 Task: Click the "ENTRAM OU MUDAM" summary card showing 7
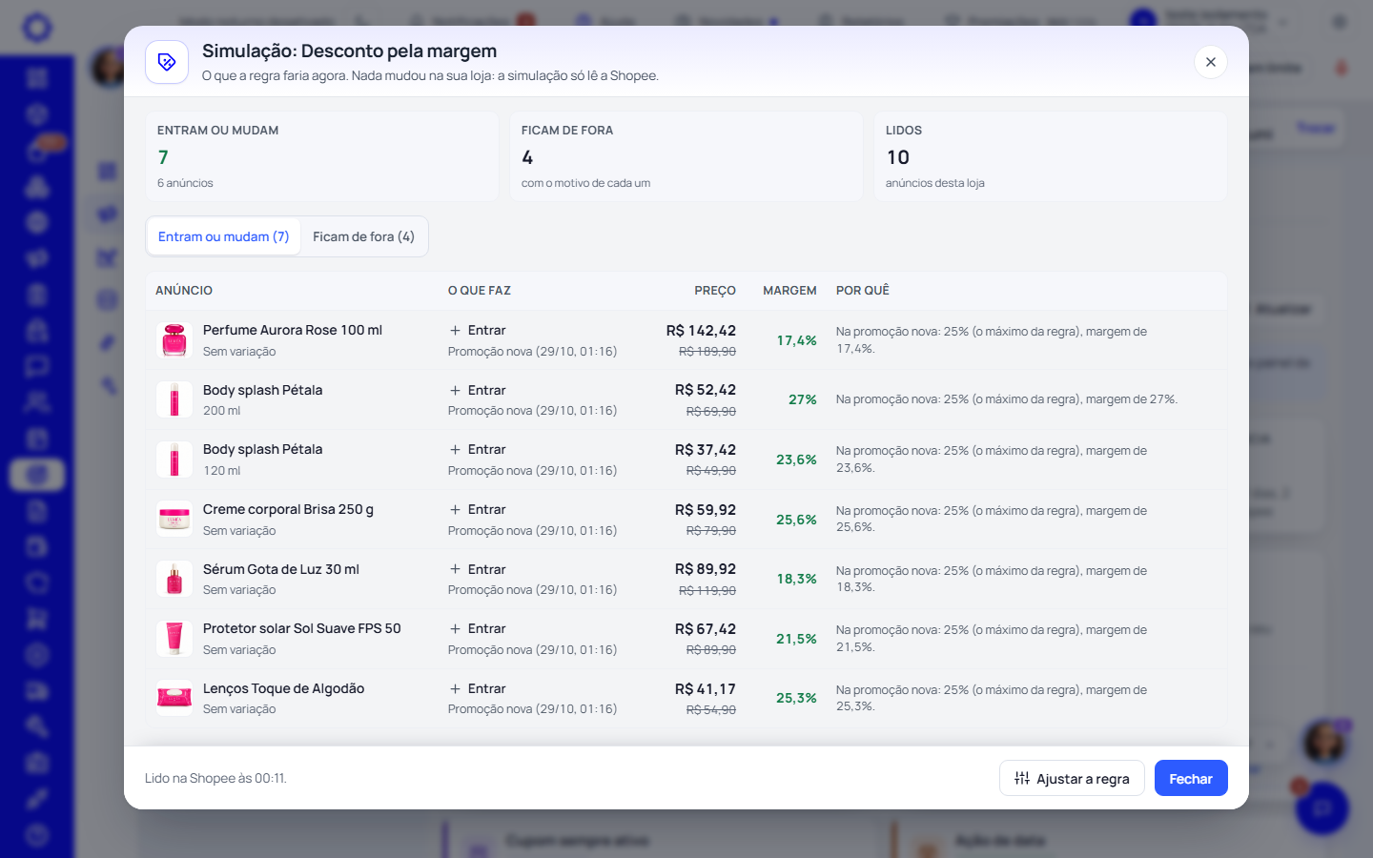(322, 156)
